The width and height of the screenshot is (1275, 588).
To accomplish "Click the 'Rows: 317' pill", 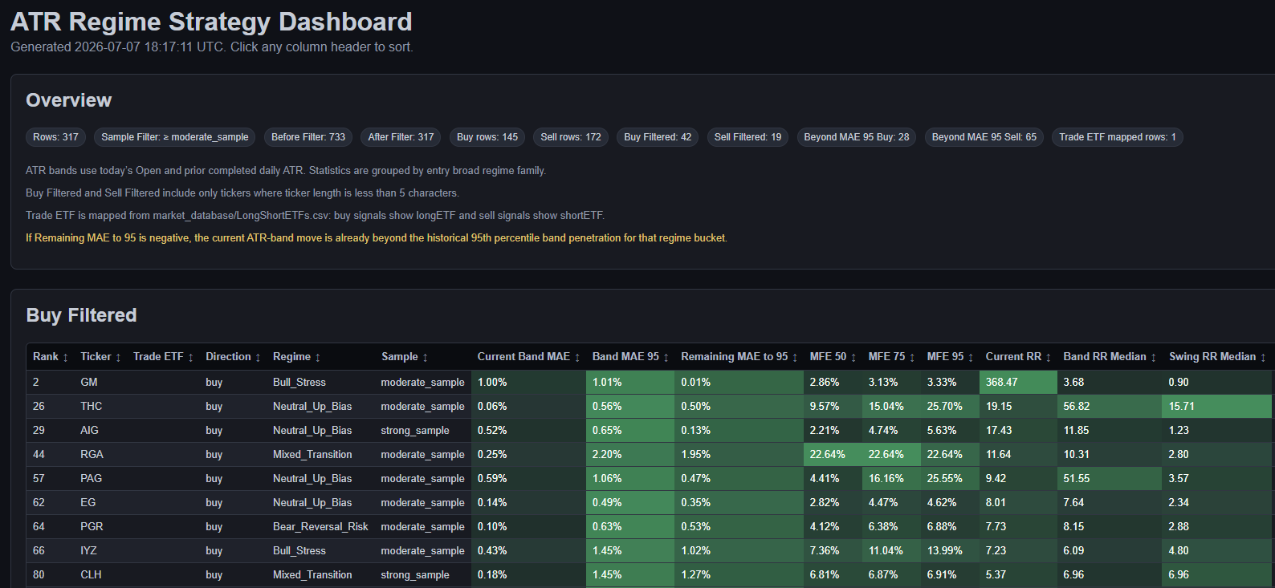I will pos(56,137).
